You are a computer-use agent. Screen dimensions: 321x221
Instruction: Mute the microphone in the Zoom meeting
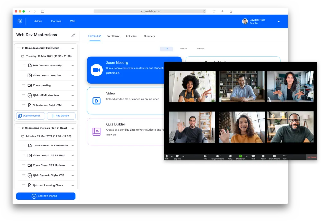pos(166,156)
